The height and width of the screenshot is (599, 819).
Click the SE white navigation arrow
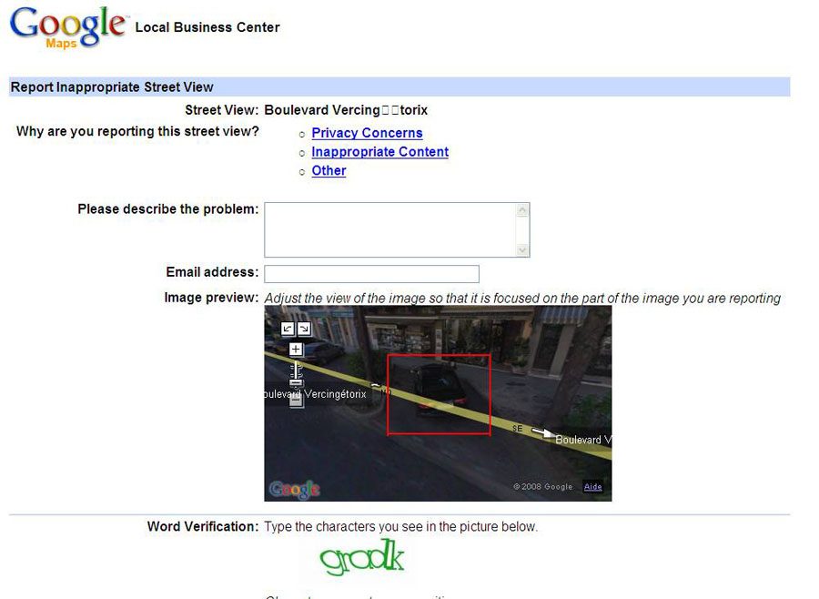pyautogui.click(x=543, y=432)
